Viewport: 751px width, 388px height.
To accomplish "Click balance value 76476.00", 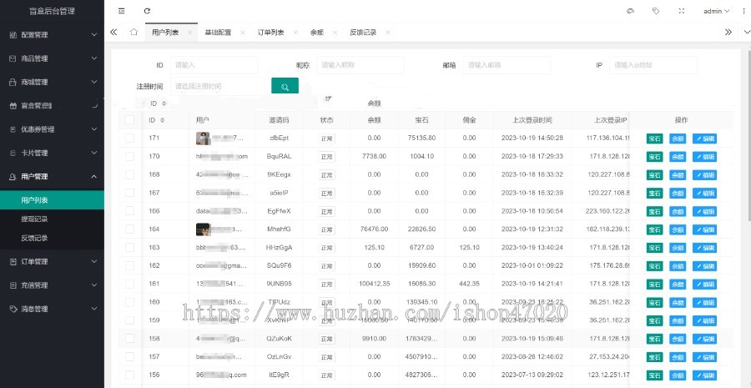I will pos(374,229).
